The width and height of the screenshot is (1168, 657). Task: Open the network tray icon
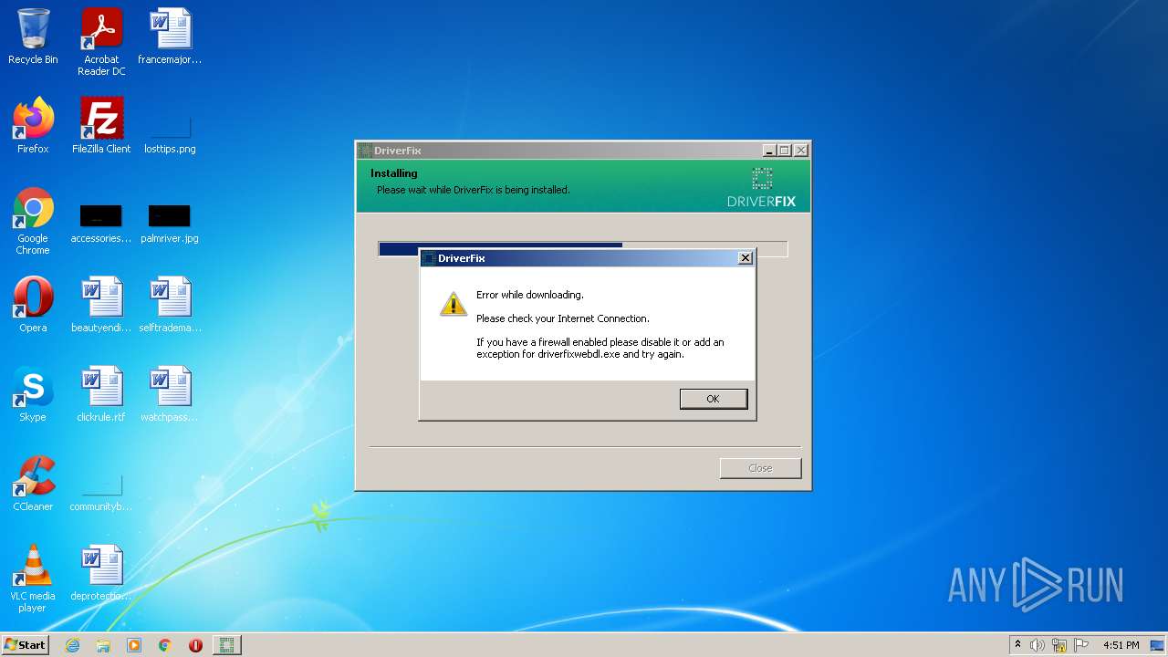[1059, 645]
